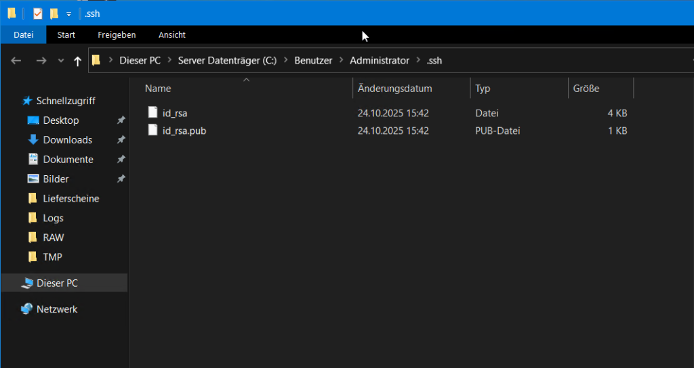Sort by the Größe column header
The height and width of the screenshot is (368, 694).
click(x=586, y=89)
